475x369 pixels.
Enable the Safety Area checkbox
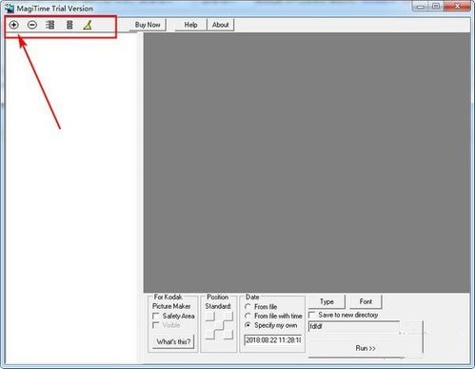point(156,317)
